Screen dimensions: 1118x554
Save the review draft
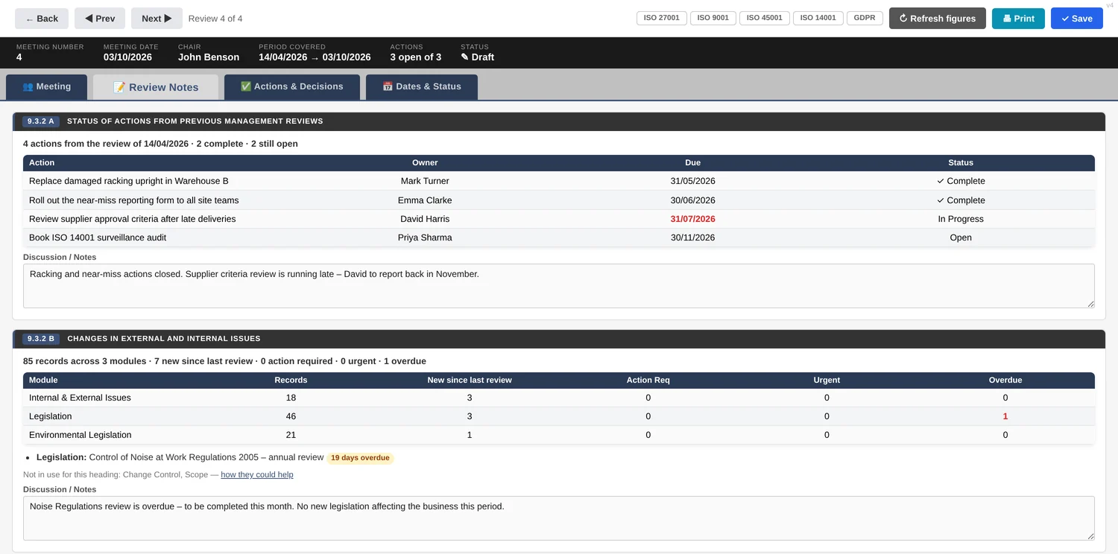[x=1077, y=19]
